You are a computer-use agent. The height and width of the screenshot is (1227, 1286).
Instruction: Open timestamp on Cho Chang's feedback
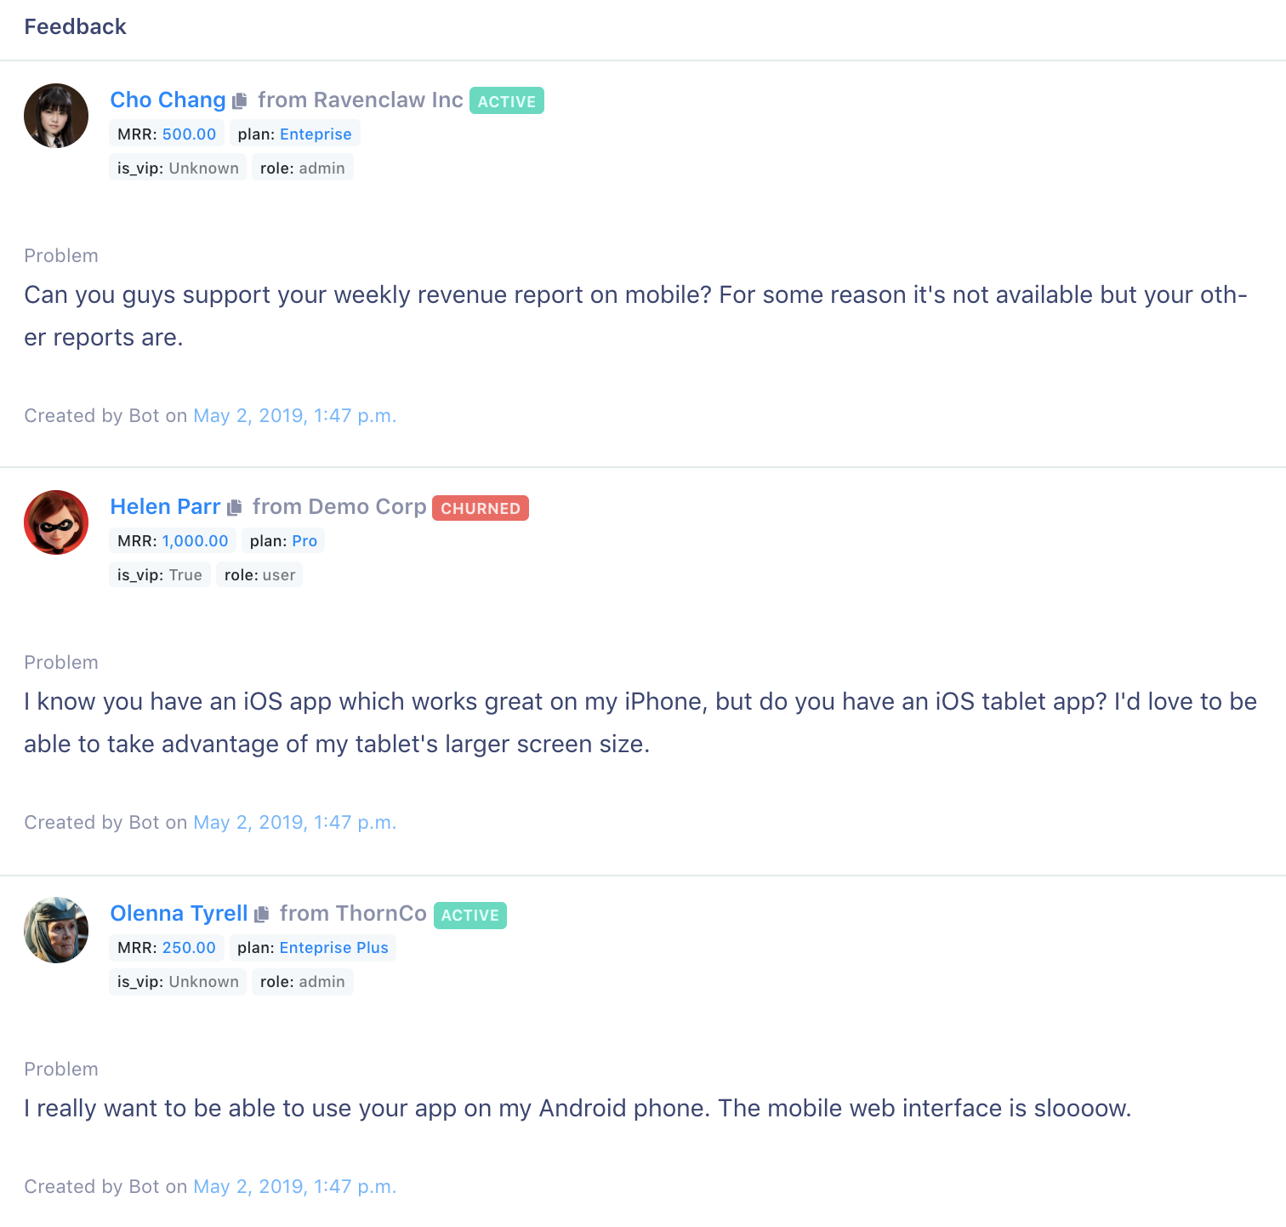point(294,416)
